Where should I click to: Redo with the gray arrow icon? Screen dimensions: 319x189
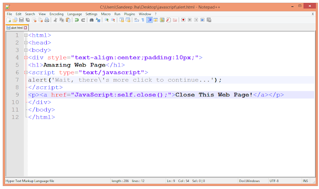pyautogui.click(x=83, y=20)
